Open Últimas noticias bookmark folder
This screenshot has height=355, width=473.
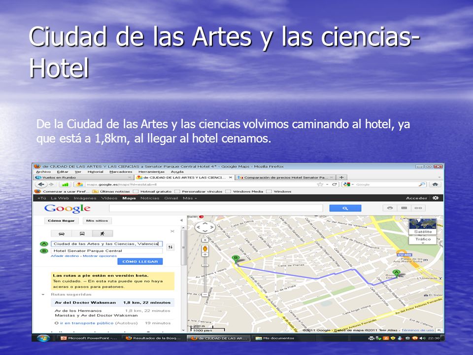pos(111,191)
